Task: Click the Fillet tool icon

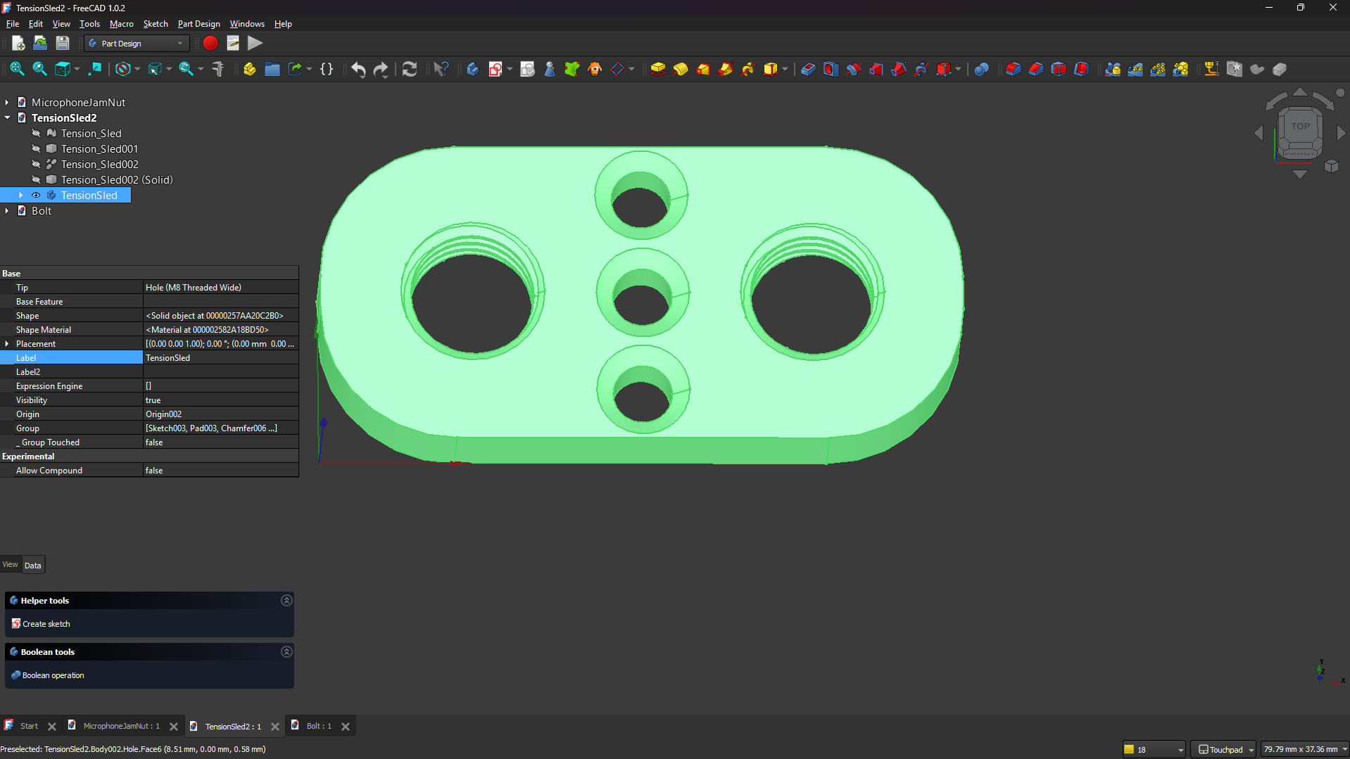Action: (1013, 69)
